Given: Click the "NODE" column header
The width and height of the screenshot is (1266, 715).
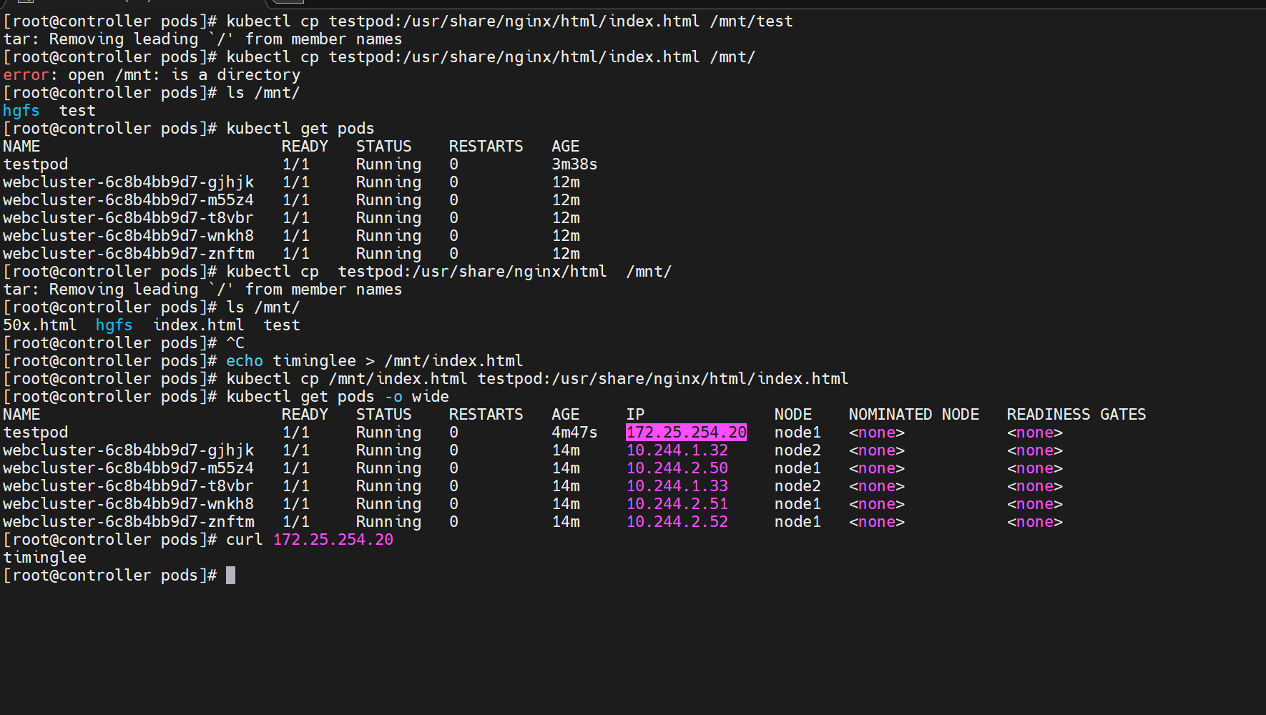Looking at the screenshot, I should click(793, 415).
